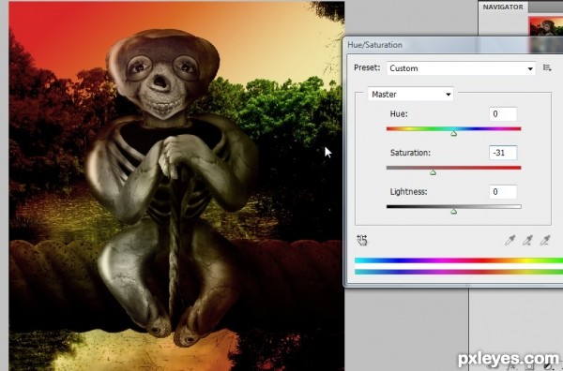Click the Hue slider handle
This screenshot has width=563, height=371.
pyautogui.click(x=454, y=134)
